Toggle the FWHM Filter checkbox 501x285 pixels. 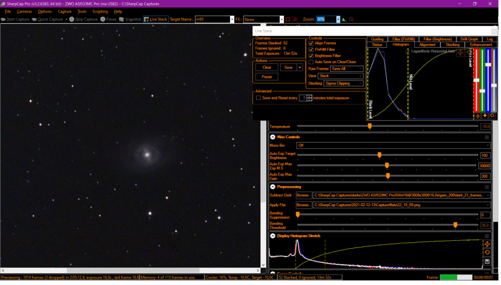pos(311,50)
